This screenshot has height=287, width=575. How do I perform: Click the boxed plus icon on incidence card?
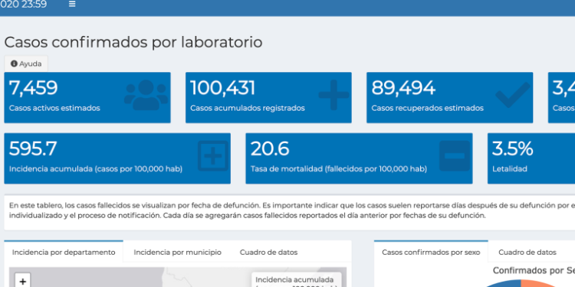click(213, 156)
